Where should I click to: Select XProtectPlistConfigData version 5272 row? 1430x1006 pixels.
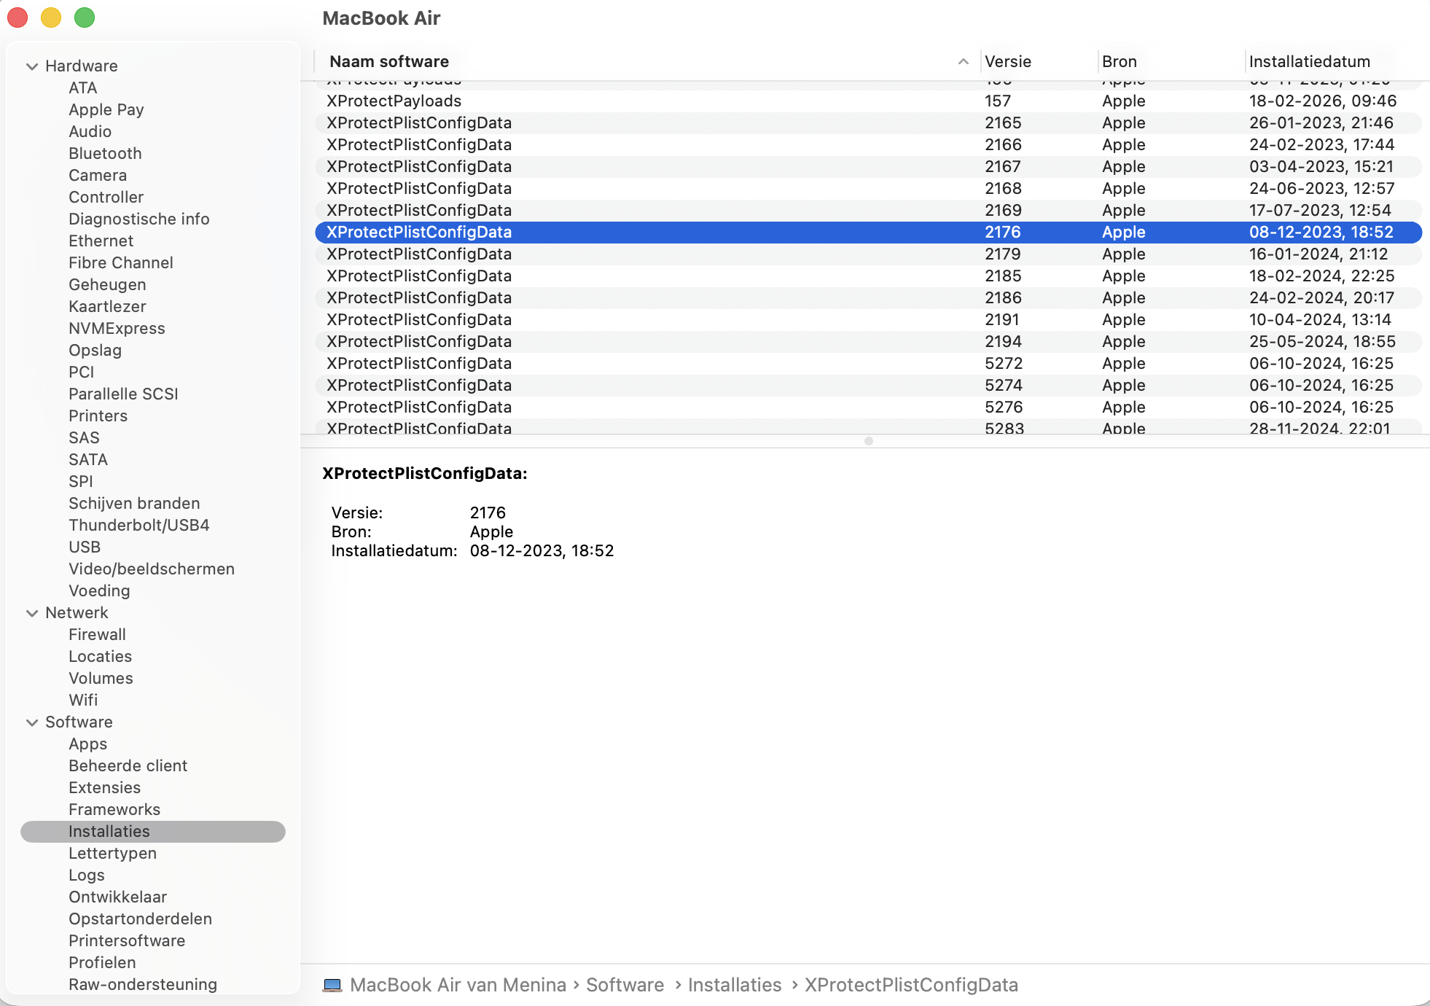(868, 364)
